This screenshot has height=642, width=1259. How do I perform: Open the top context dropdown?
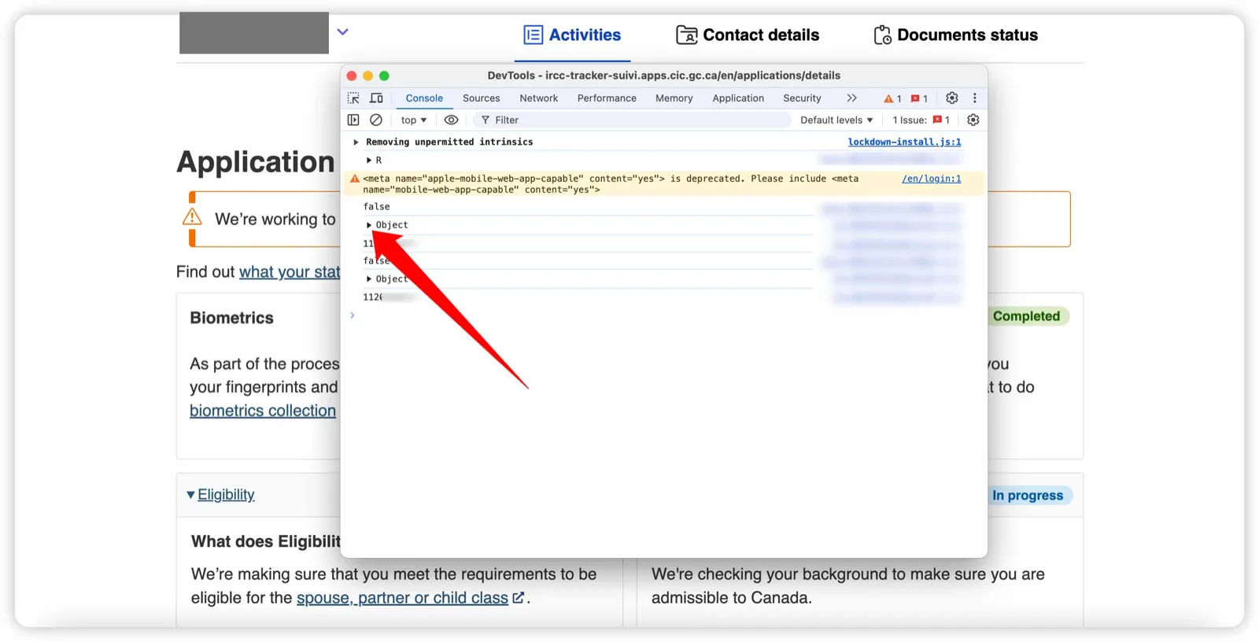pyautogui.click(x=414, y=120)
